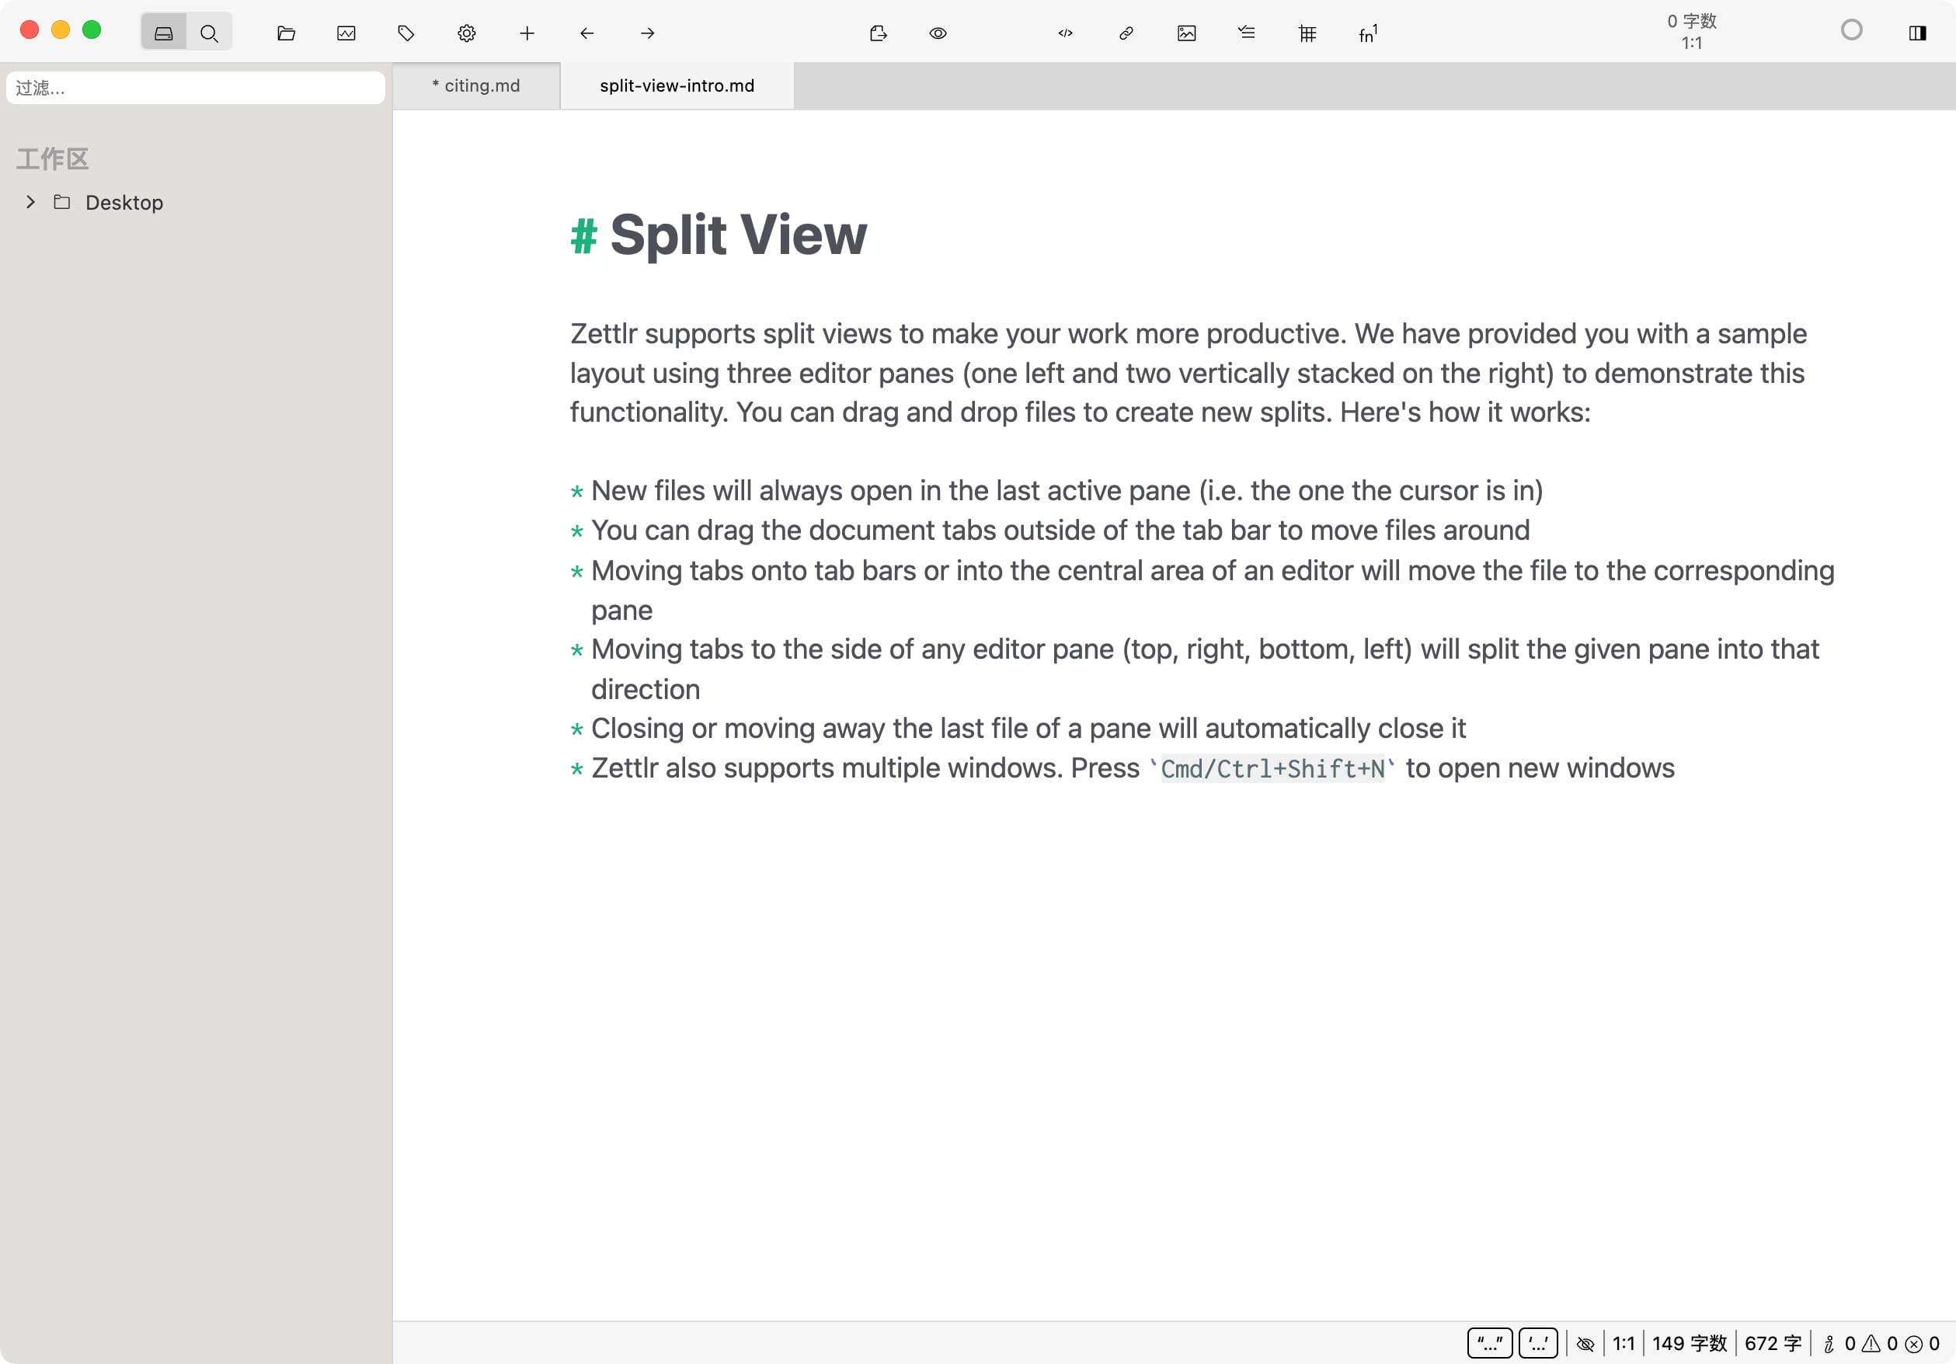This screenshot has height=1364, width=1956.
Task: Open the global search view
Action: (209, 33)
